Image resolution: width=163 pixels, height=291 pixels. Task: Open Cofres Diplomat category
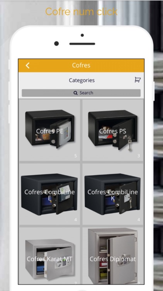pos(113,256)
